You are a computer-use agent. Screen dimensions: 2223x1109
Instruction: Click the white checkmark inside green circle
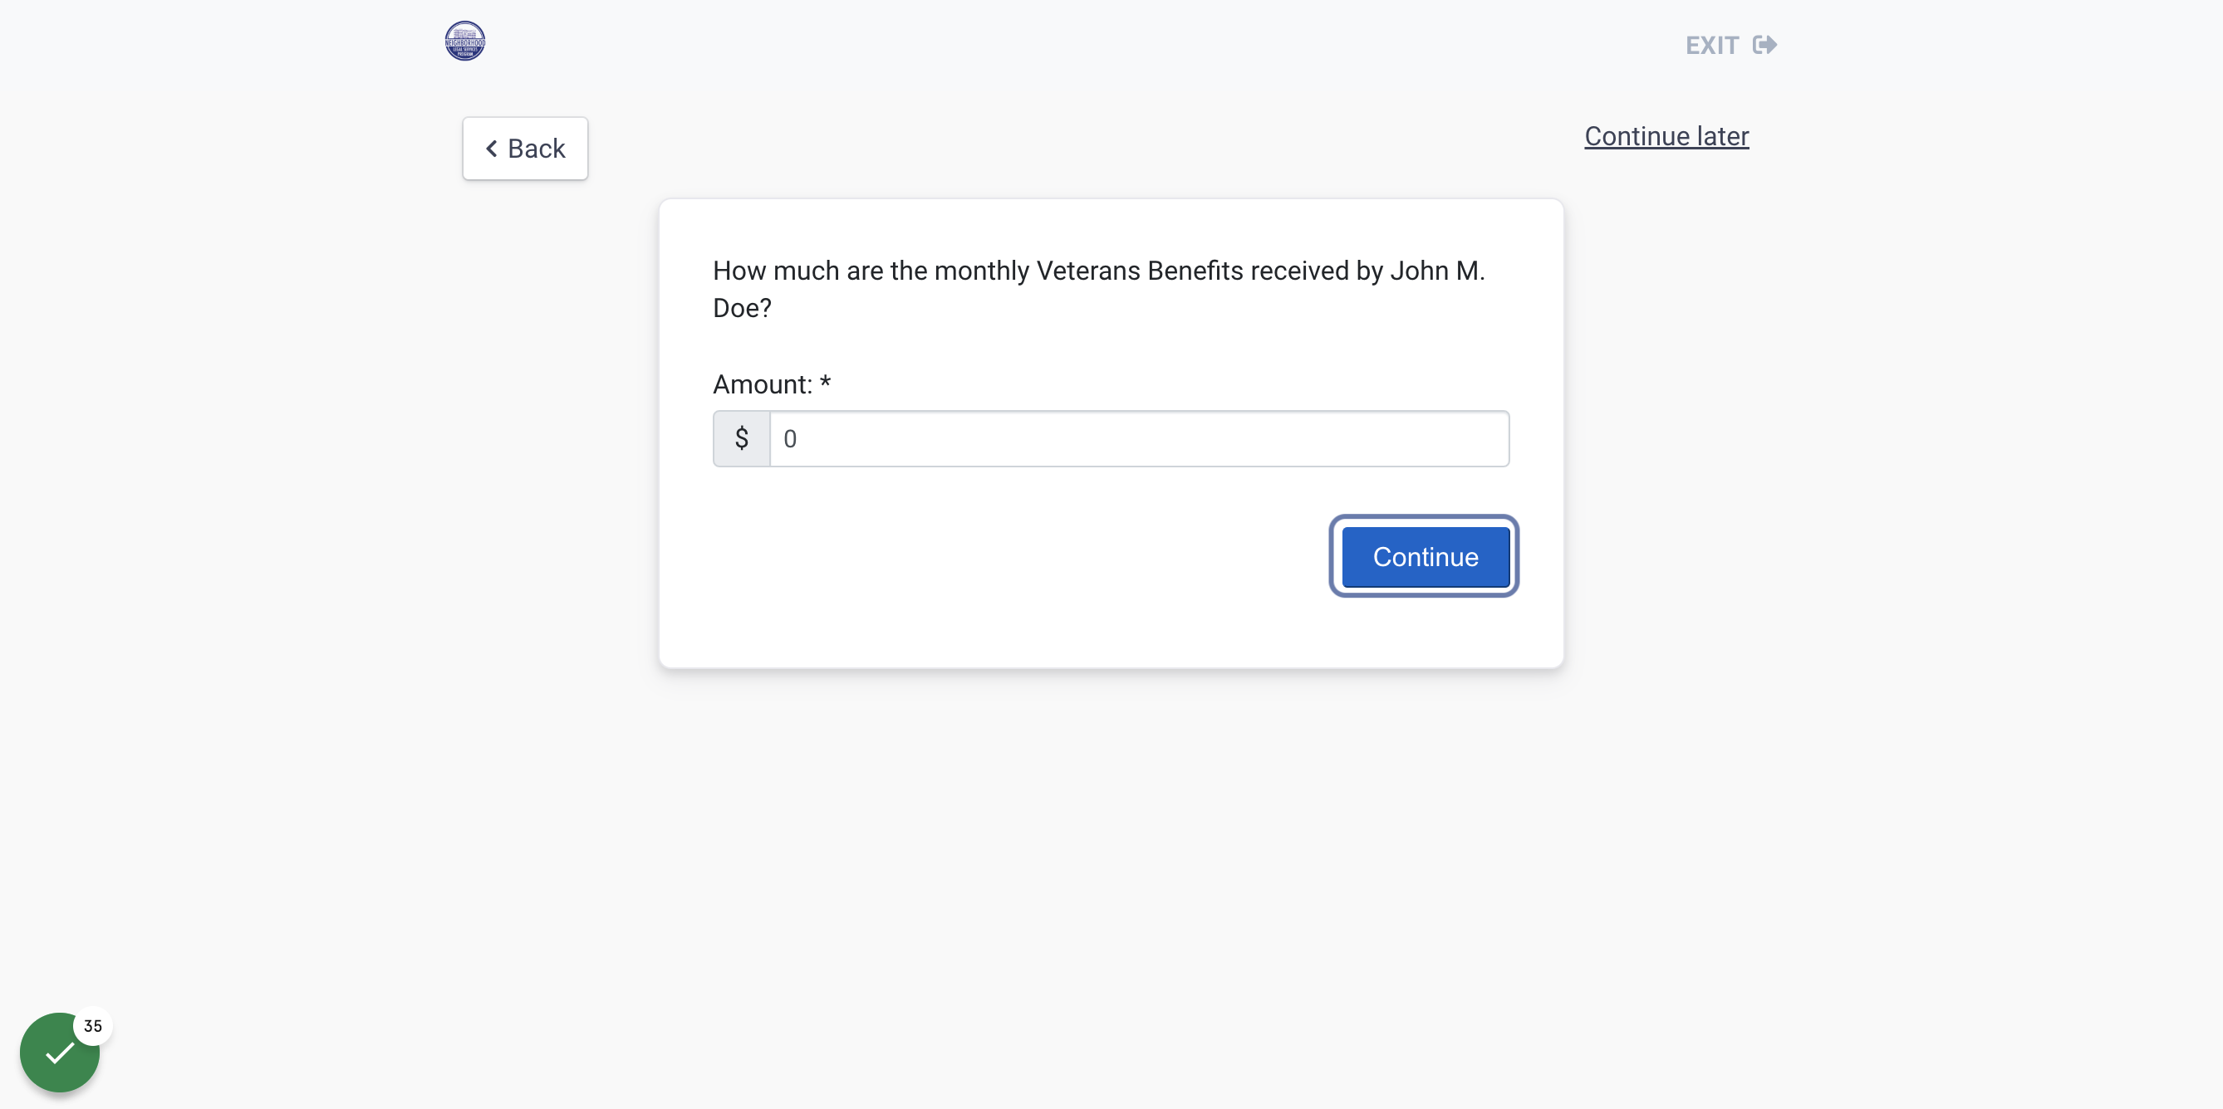[60, 1053]
